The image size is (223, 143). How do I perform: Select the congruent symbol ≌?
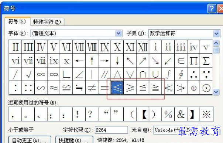(x=66, y=88)
